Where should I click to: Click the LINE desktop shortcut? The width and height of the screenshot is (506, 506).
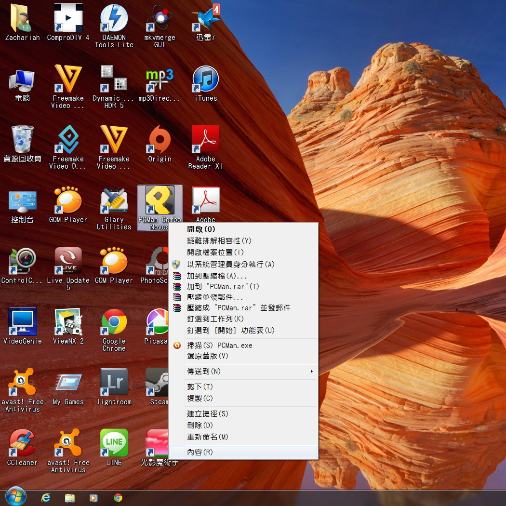click(114, 447)
